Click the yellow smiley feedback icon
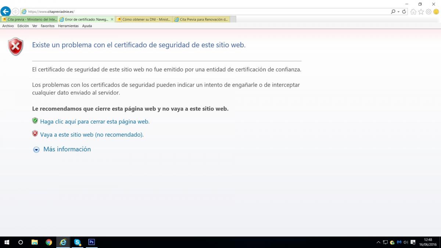The width and height of the screenshot is (441, 248). coord(436,12)
